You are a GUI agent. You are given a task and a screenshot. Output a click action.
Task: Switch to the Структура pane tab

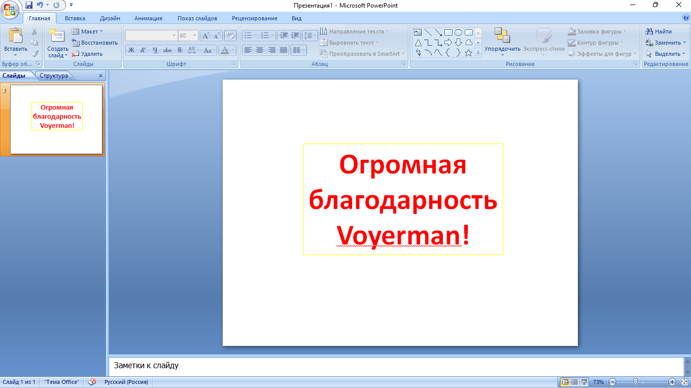click(54, 76)
